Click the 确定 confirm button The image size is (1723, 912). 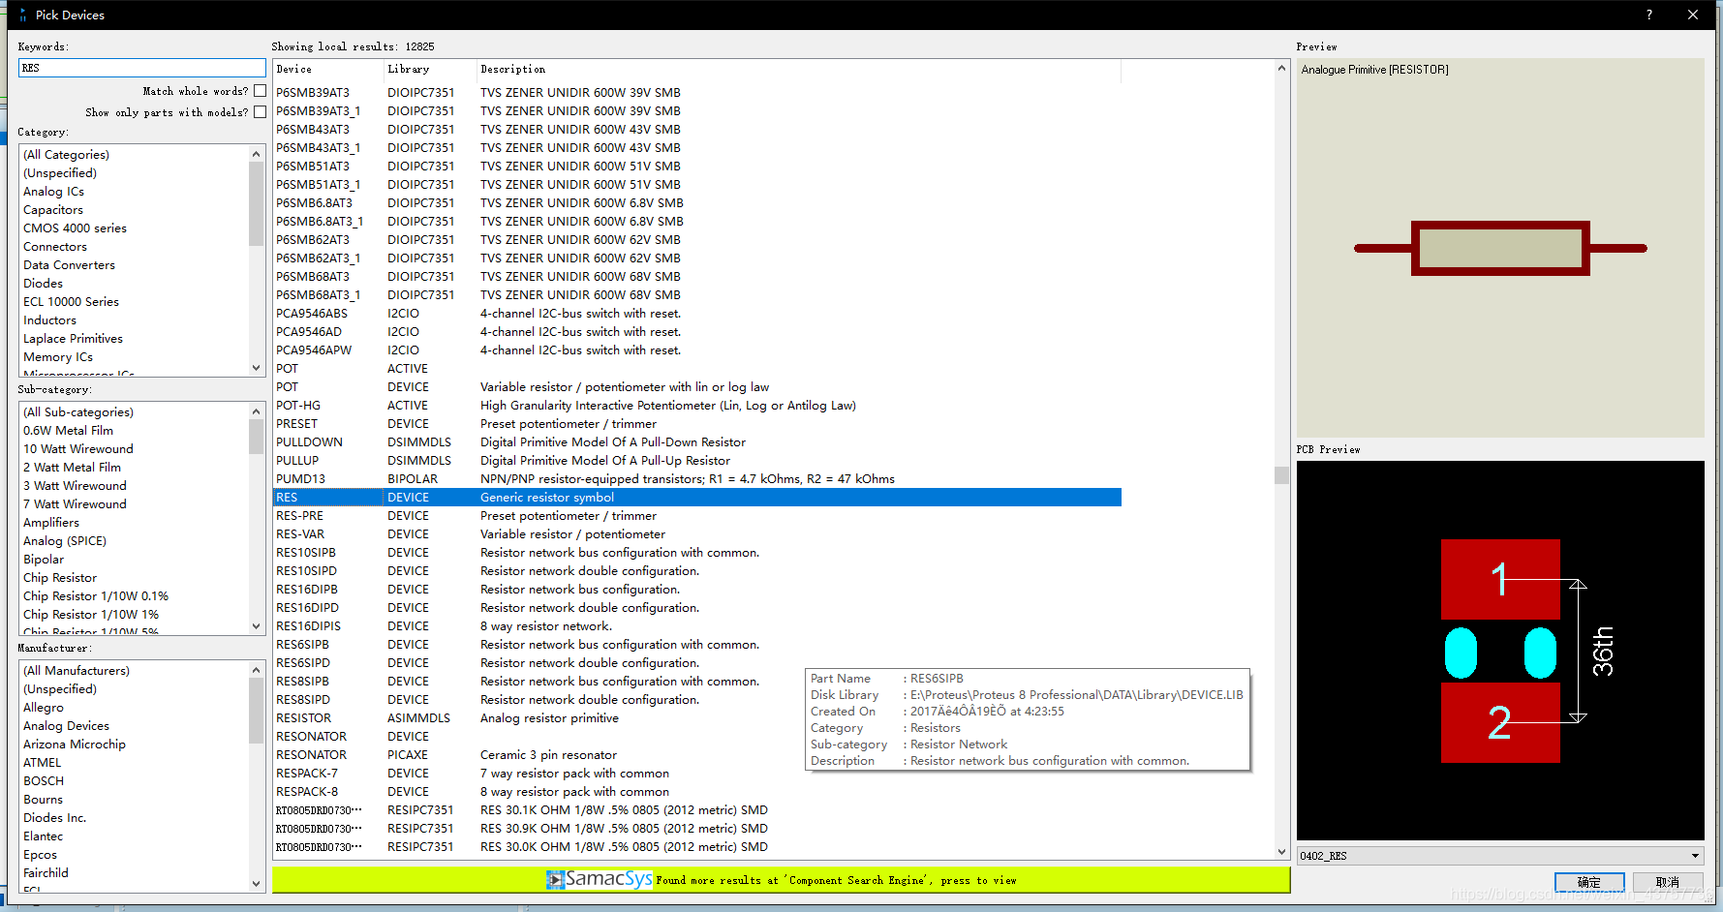click(x=1589, y=882)
